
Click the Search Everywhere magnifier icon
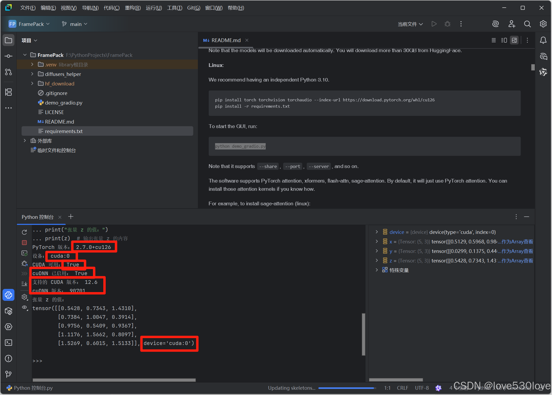pyautogui.click(x=527, y=24)
